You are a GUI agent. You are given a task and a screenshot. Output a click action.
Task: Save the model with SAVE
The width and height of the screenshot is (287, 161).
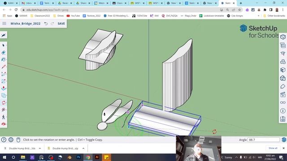[x=61, y=24]
